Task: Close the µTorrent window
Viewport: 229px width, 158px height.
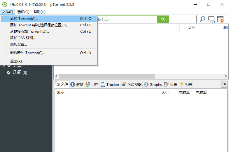Action: [222, 5]
